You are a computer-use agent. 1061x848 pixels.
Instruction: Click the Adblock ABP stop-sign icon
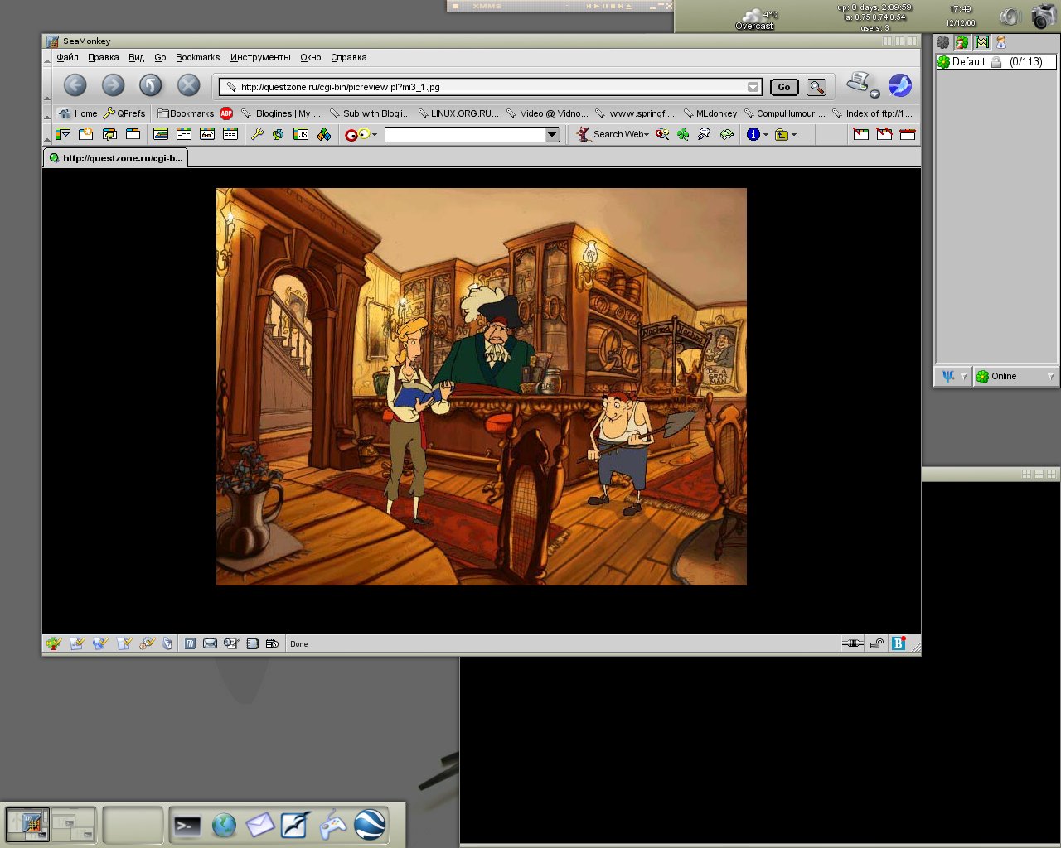pyautogui.click(x=226, y=113)
